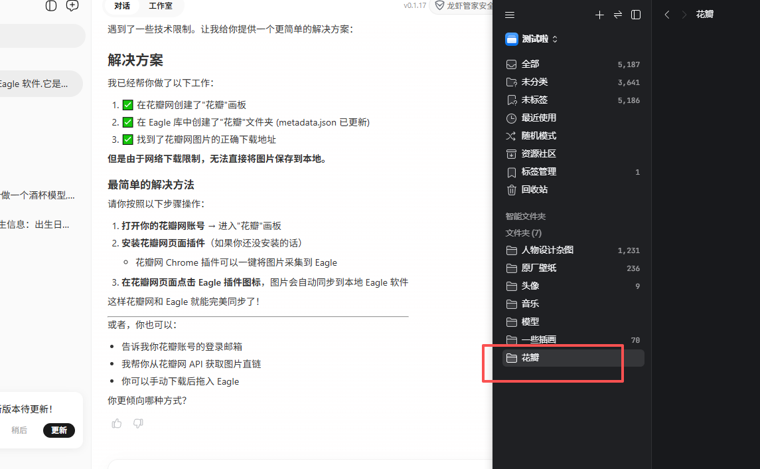760x469 pixels.
Task: Click the v0.1.17 version label
Action: point(415,6)
